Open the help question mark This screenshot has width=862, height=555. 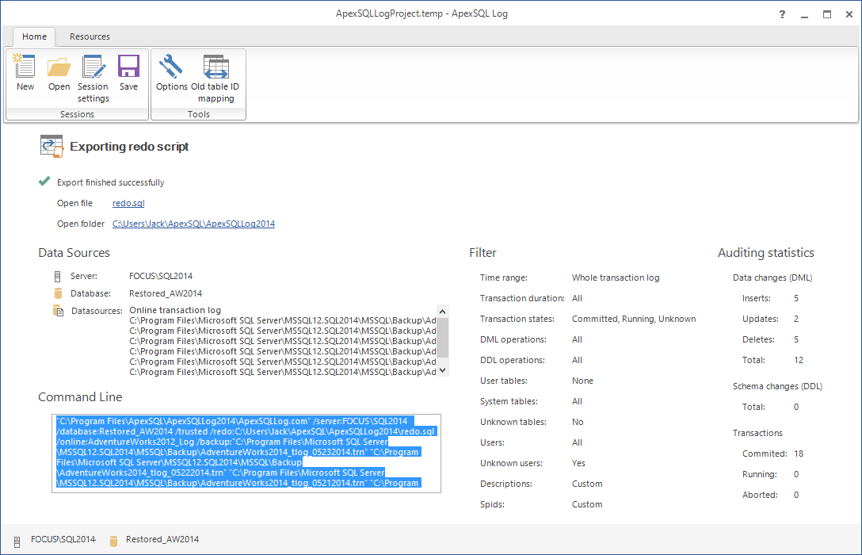tap(782, 14)
